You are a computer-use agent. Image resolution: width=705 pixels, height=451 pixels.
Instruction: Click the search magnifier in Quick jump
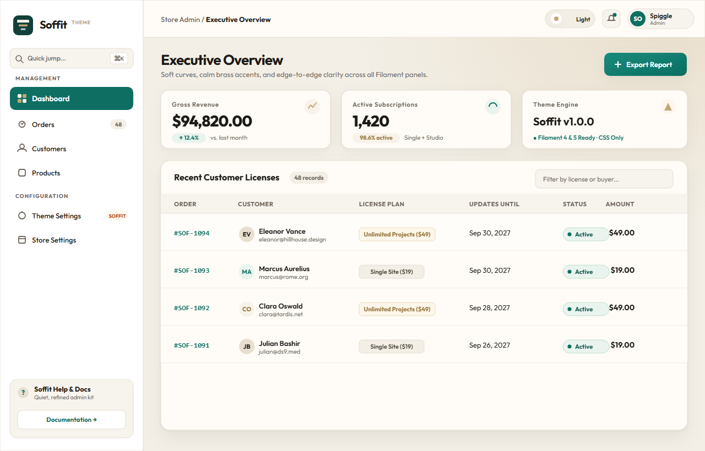pos(19,59)
